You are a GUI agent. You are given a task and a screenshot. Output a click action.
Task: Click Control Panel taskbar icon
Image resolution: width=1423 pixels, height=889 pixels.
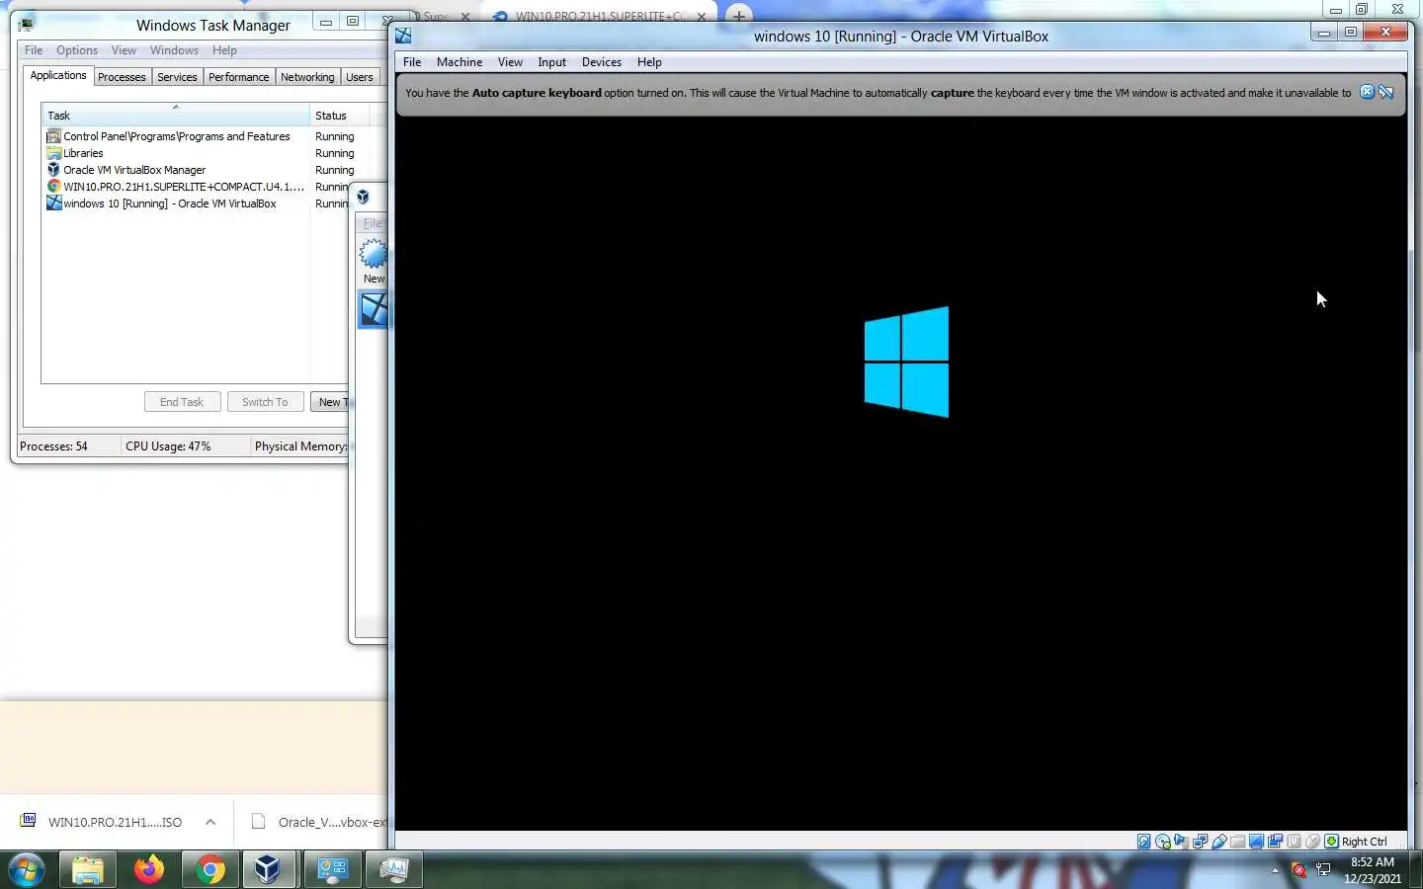click(x=333, y=869)
